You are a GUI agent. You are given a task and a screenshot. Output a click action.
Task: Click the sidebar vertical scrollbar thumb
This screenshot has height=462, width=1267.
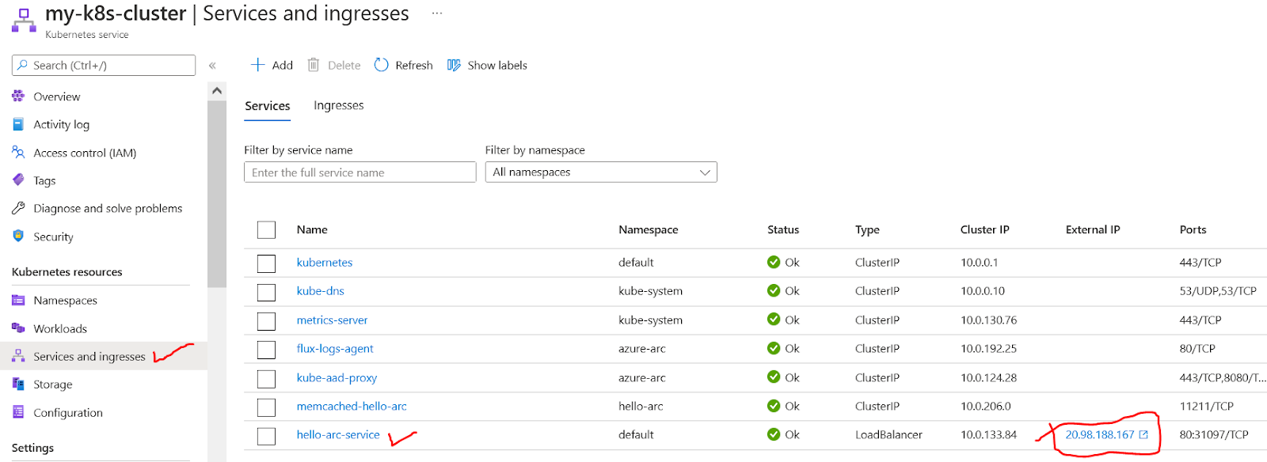point(216,194)
